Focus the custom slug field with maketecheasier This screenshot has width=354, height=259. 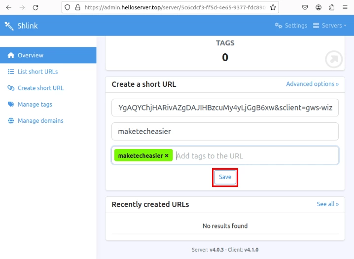click(x=225, y=131)
